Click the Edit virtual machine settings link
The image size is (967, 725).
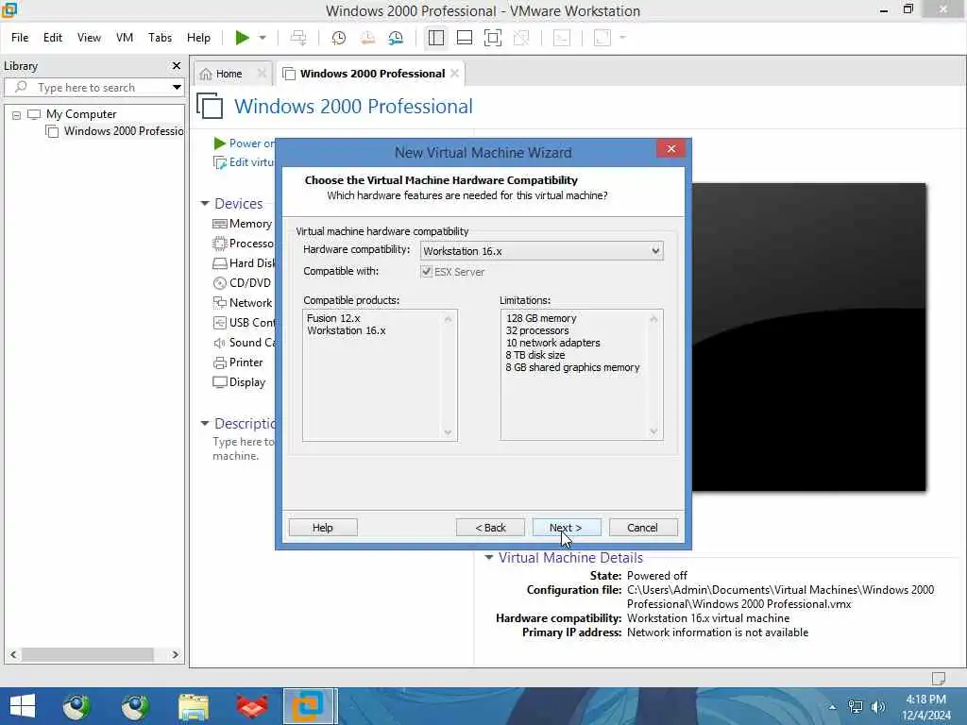click(x=245, y=162)
